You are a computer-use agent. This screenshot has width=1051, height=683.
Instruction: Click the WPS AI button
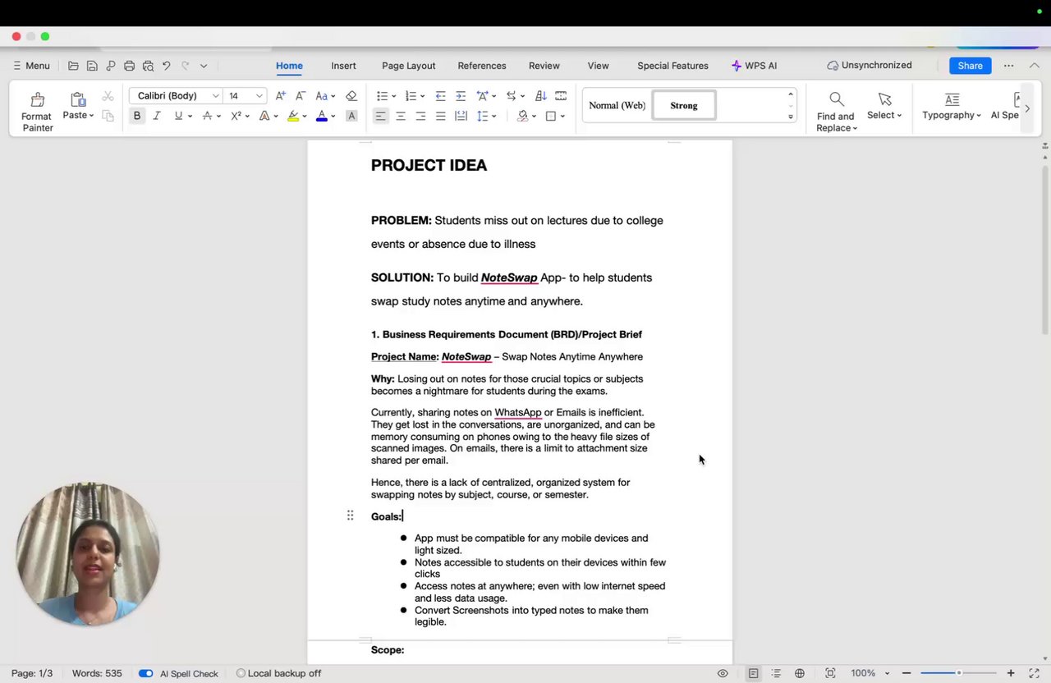[x=754, y=66]
